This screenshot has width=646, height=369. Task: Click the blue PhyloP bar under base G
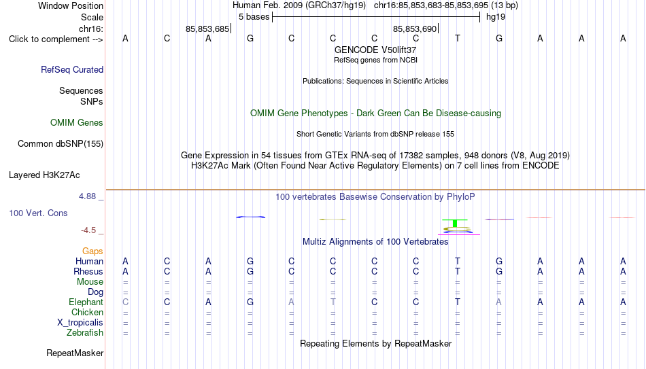click(x=250, y=217)
